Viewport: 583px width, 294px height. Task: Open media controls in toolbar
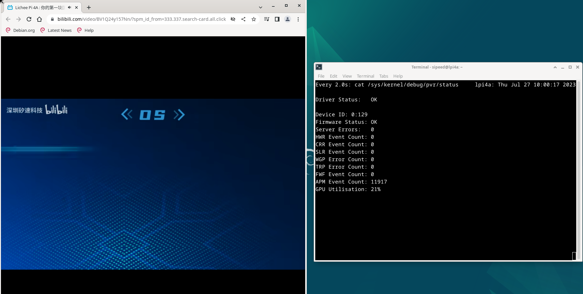coord(267,19)
